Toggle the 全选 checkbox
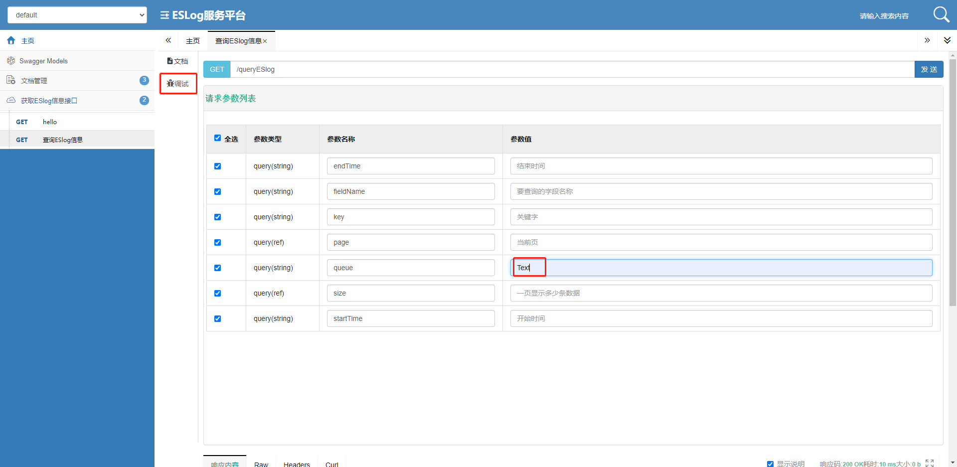This screenshot has width=957, height=467. pyautogui.click(x=218, y=138)
